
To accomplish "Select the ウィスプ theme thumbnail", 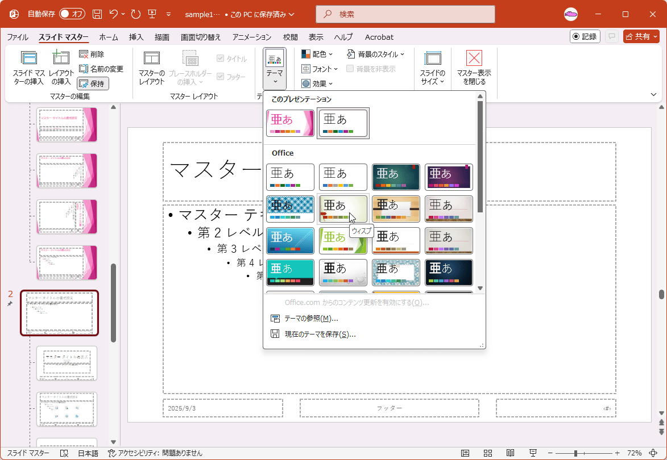I will (x=343, y=208).
